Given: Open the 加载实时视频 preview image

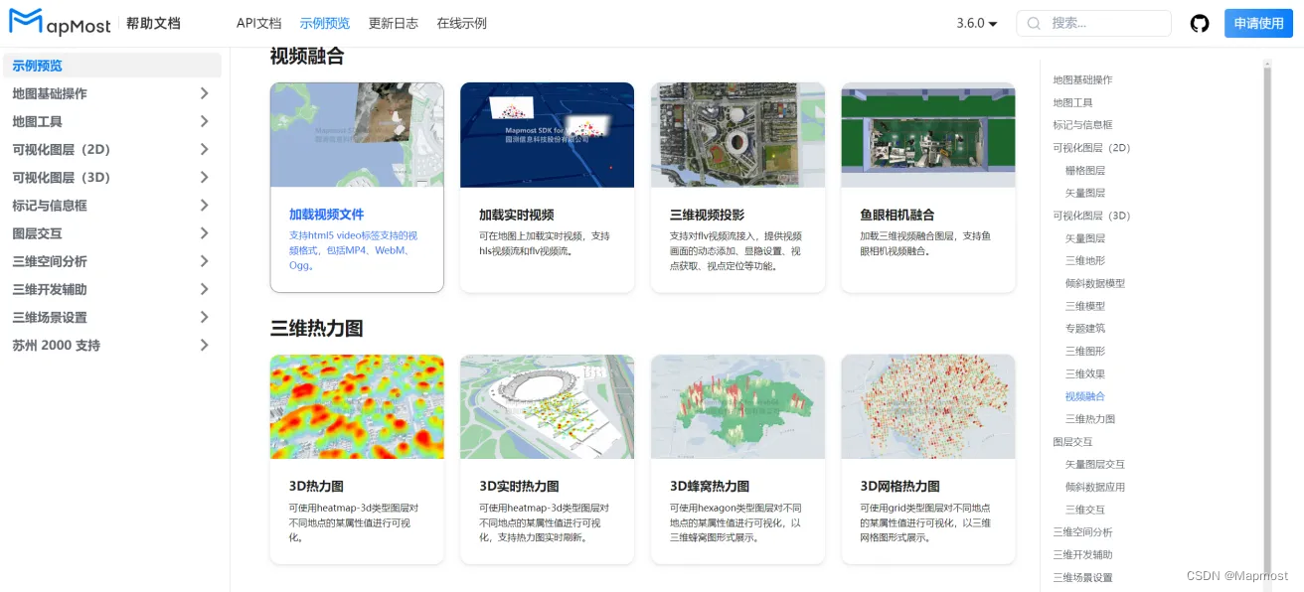Looking at the screenshot, I should point(547,135).
